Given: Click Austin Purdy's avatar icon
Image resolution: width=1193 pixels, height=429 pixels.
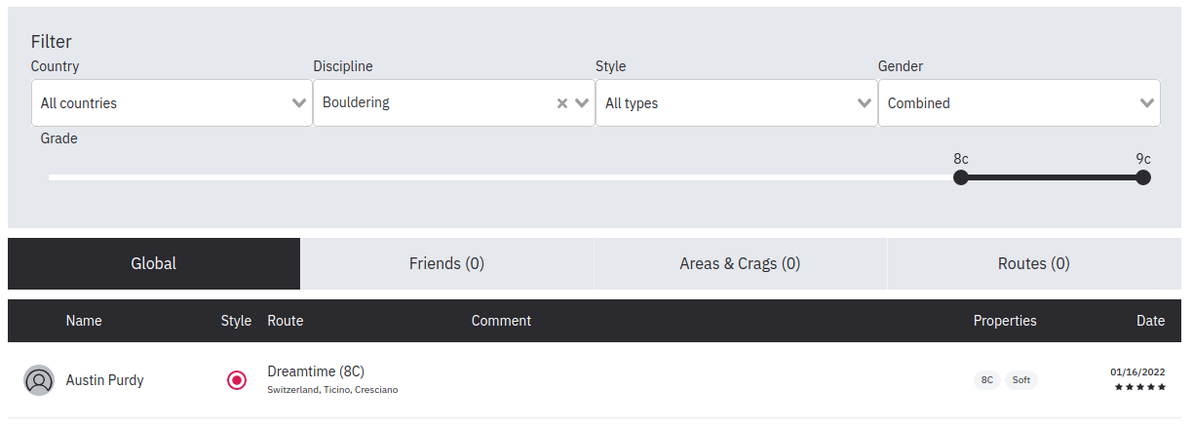Looking at the screenshot, I should (x=39, y=380).
